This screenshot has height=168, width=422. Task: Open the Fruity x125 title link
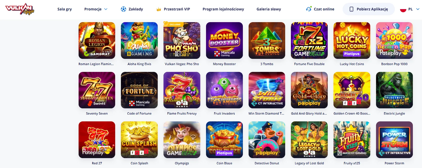pos(352,163)
